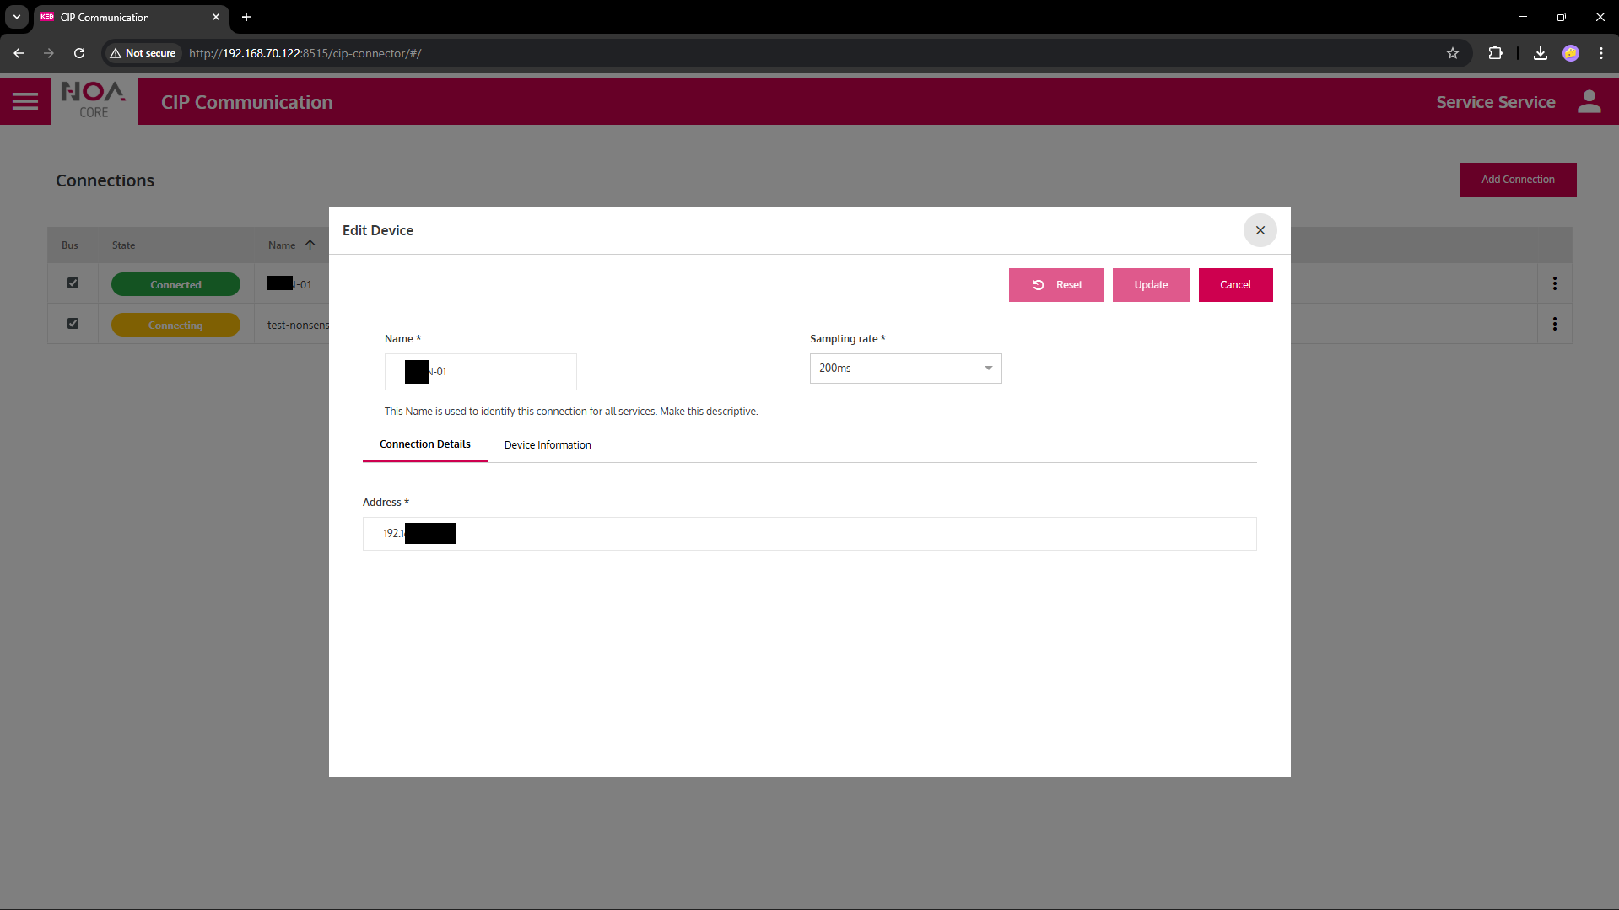
Task: Toggle Bus checkbox for the Connecting device
Action: 73,324
